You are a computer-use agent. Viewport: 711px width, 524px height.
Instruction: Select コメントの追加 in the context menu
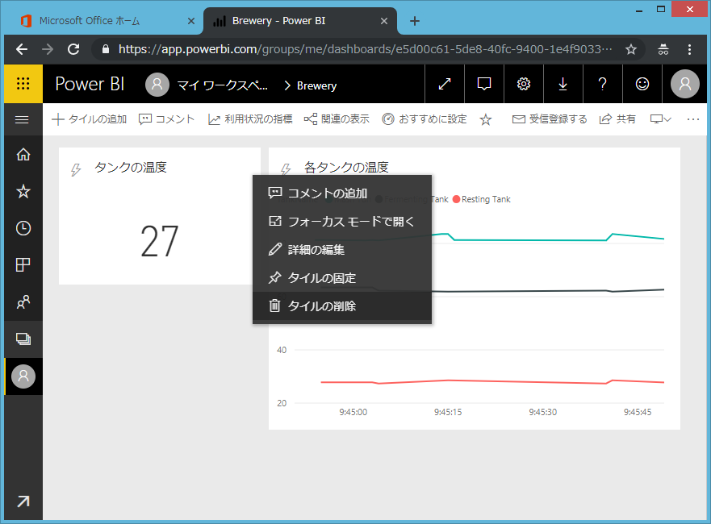pyautogui.click(x=342, y=193)
